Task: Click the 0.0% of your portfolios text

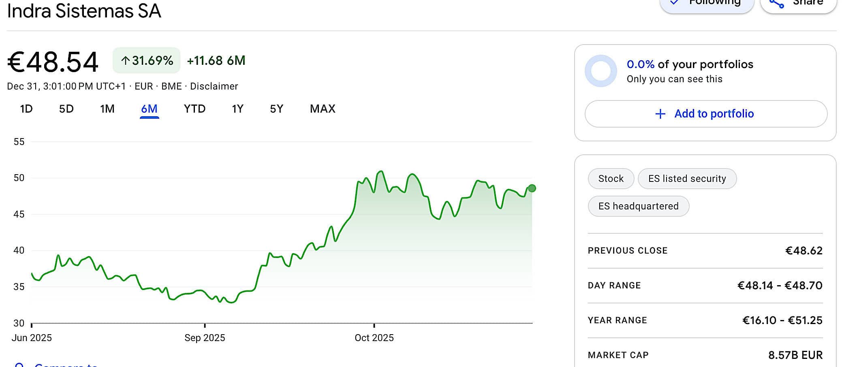Action: (690, 64)
